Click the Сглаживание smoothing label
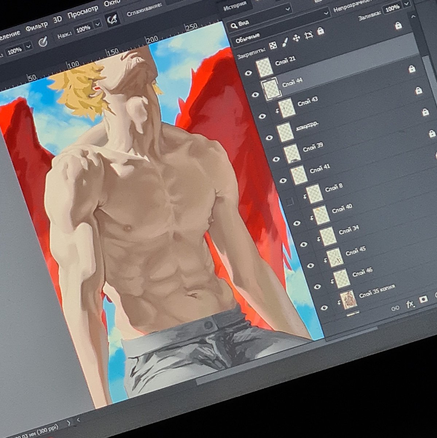The height and width of the screenshot is (438, 437). pyautogui.click(x=144, y=10)
